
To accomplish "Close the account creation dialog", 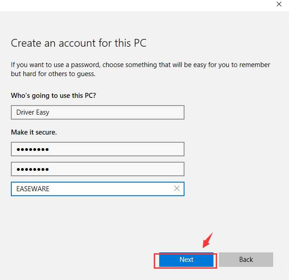I will click(279, 4).
